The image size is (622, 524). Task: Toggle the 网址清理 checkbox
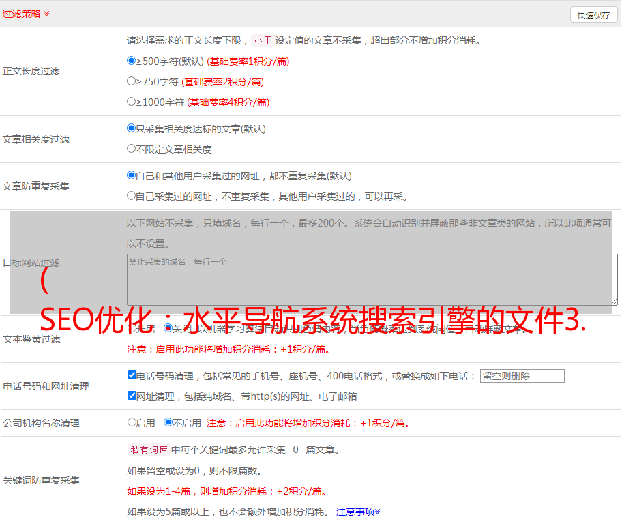click(x=132, y=396)
